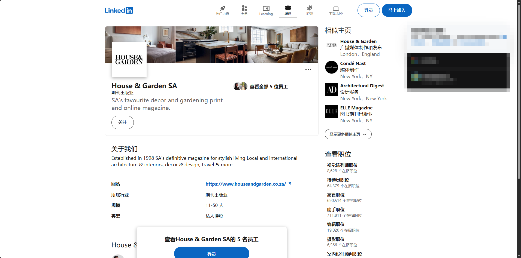Click the 相似主页 section heading
Screen dimensions: 521x258
pyautogui.click(x=338, y=30)
